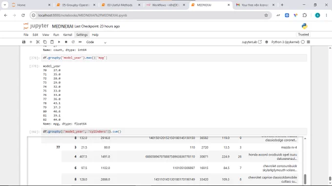Open a new browser tab
Screen dimensions: 332x186
(282, 5)
